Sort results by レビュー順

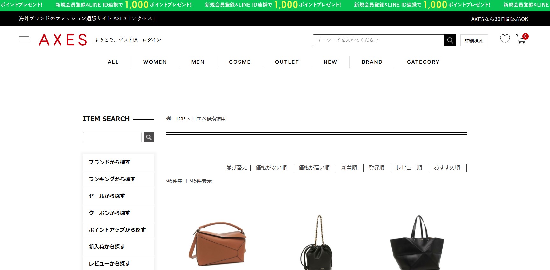409,168
